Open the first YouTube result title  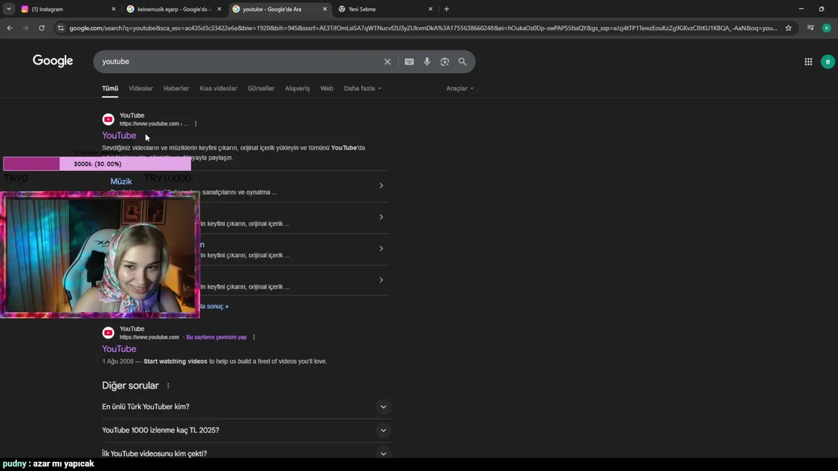[x=119, y=135]
